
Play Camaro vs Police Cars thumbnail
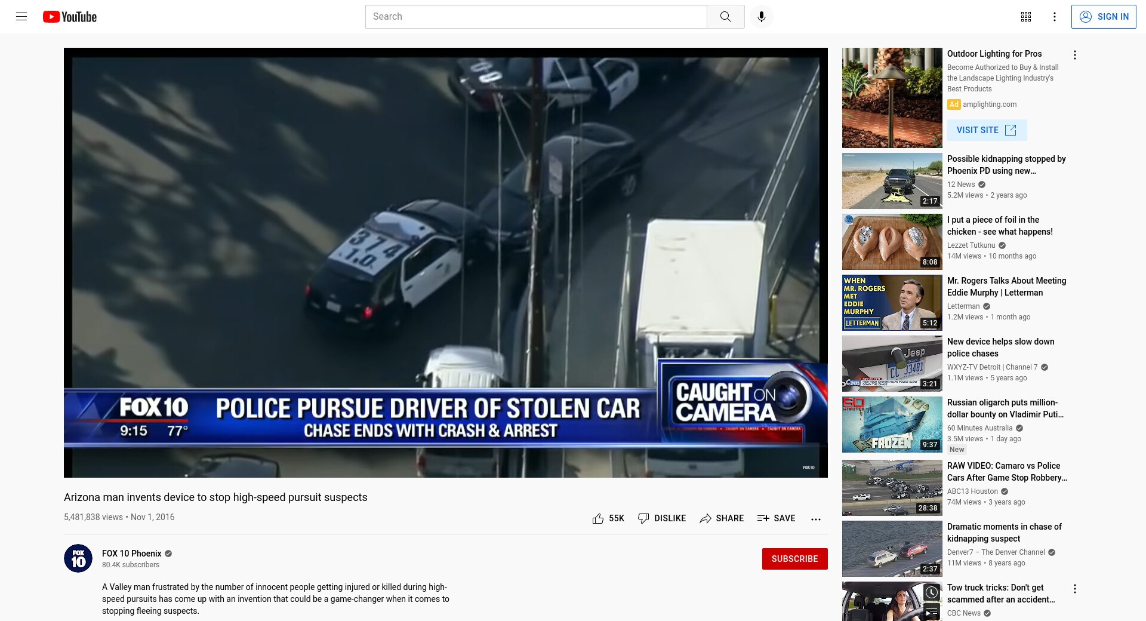click(x=892, y=488)
